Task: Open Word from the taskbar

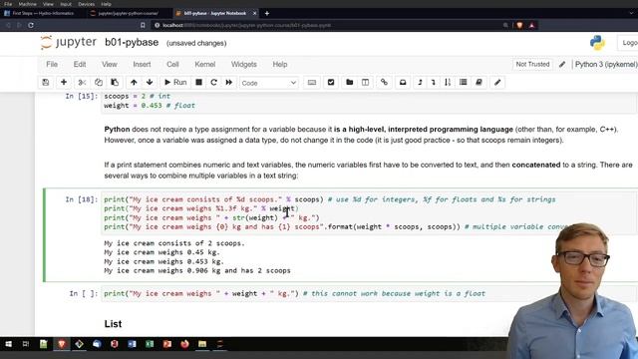Action: 132,344
